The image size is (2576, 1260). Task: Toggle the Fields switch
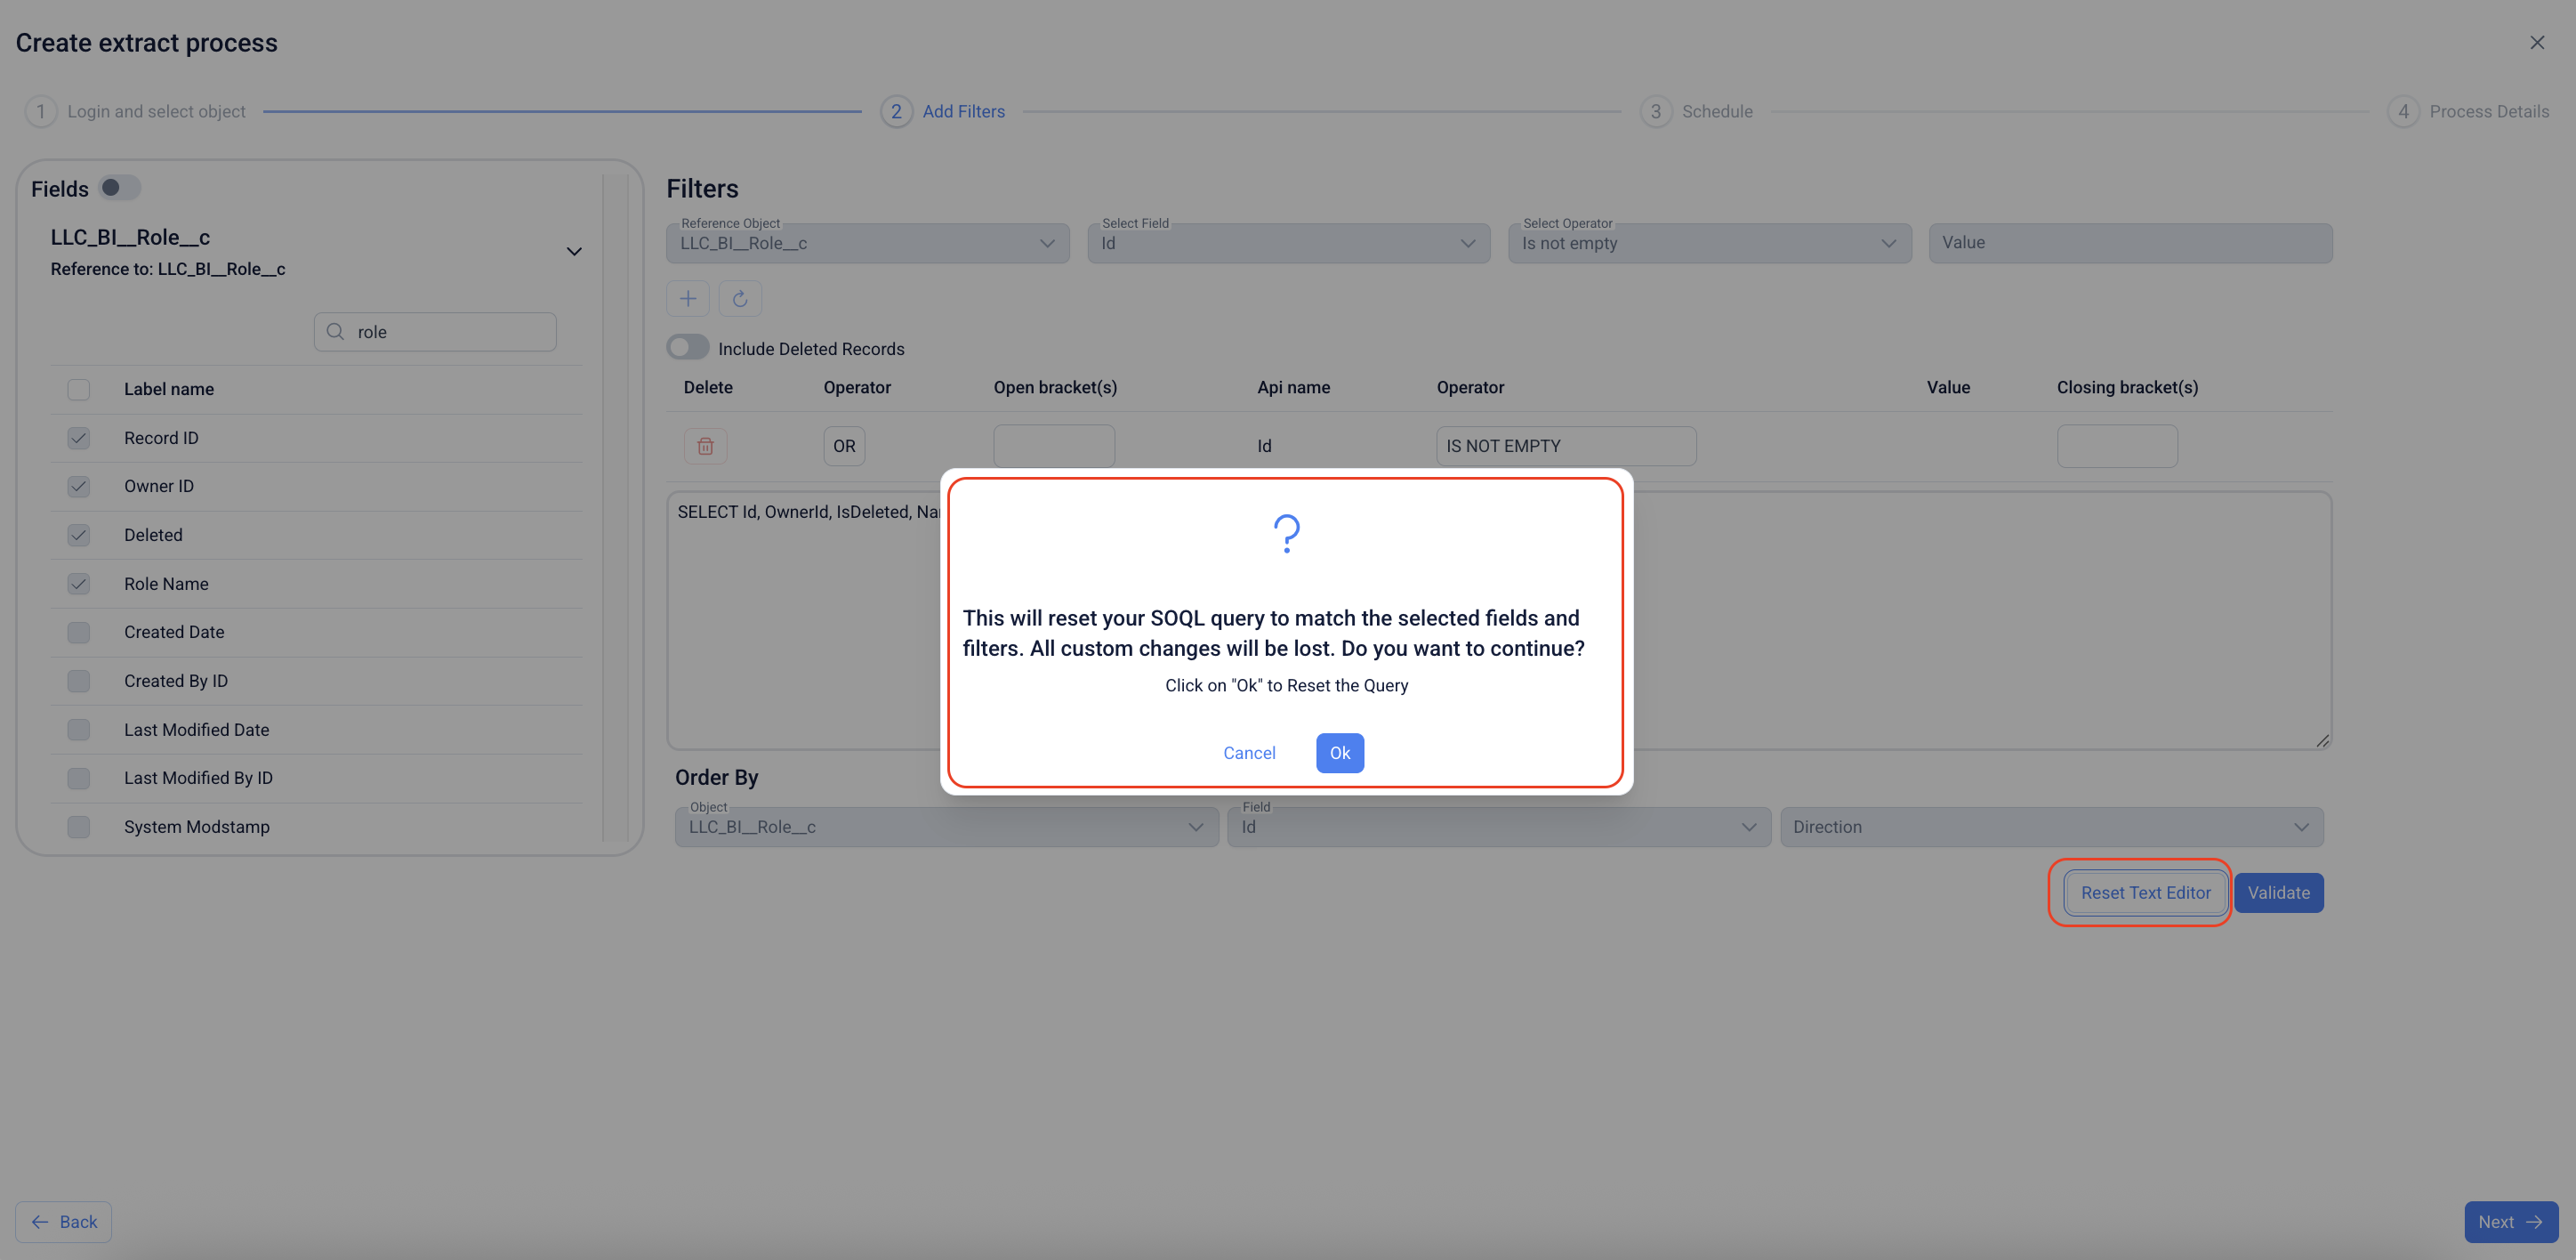(x=119, y=188)
